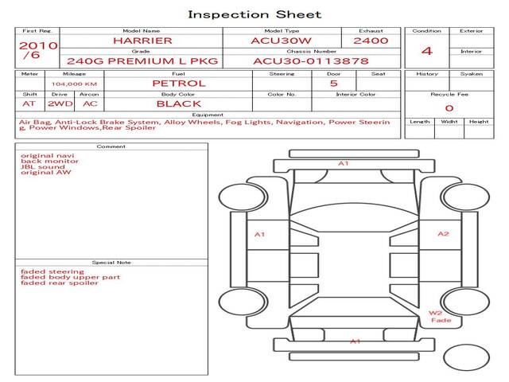Click the comment line 'original AW'
509x382 pixels.
[46, 173]
